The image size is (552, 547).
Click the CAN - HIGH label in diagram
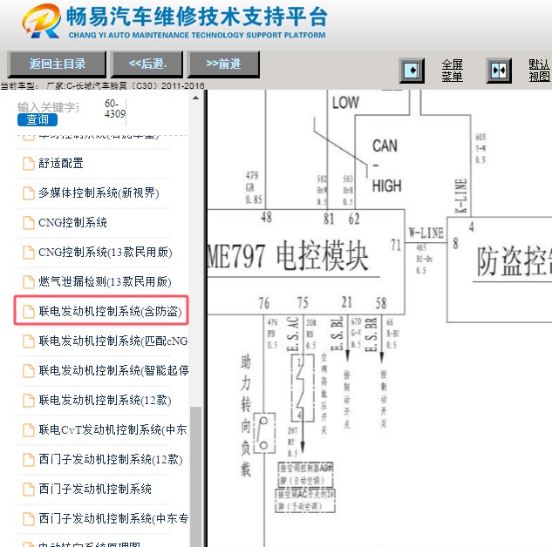[x=386, y=165]
